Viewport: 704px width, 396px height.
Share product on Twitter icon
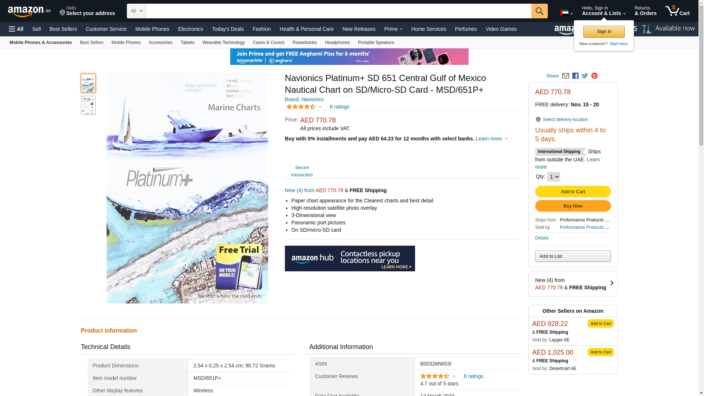point(585,76)
